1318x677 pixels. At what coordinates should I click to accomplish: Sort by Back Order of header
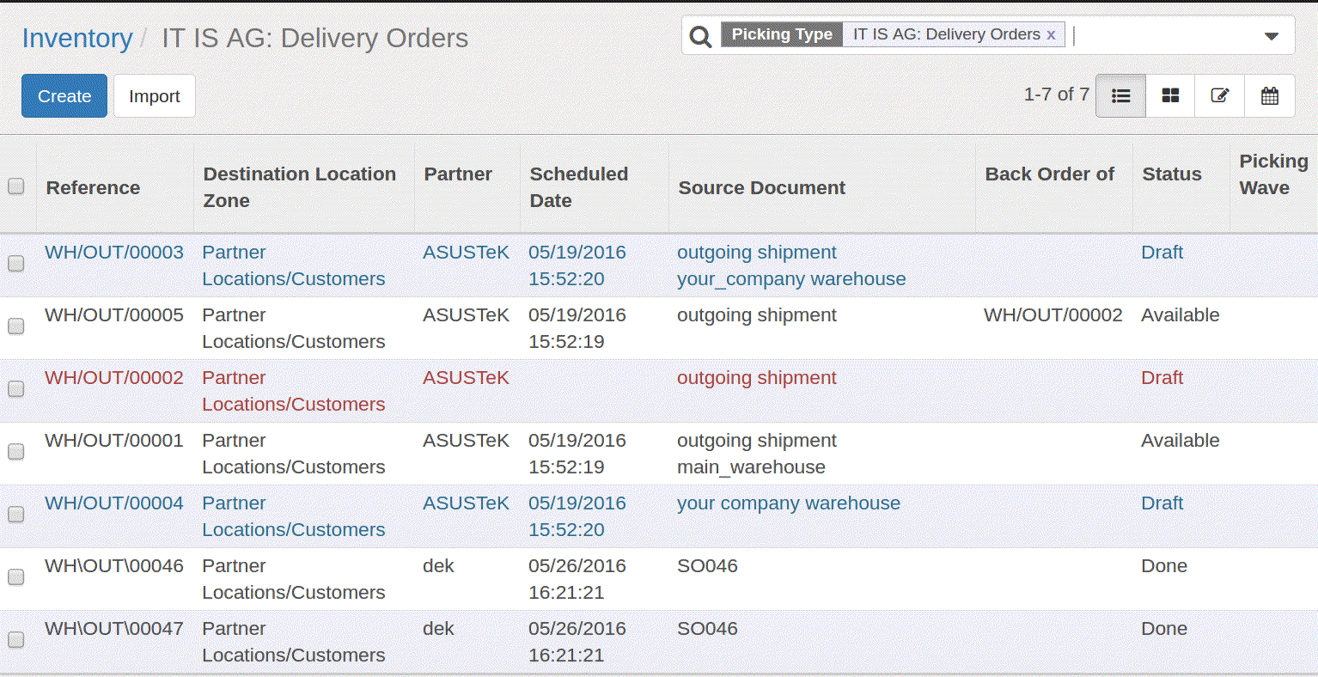point(1049,174)
